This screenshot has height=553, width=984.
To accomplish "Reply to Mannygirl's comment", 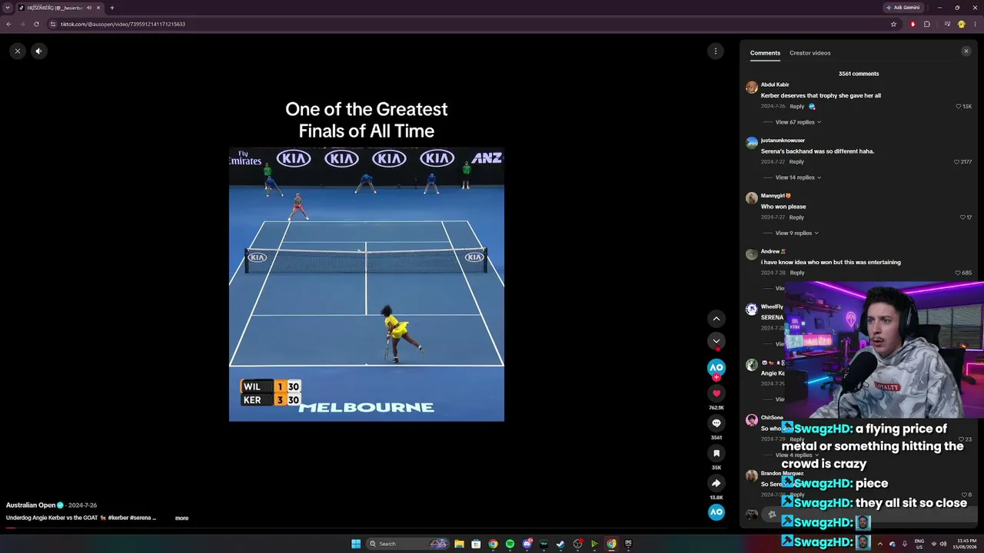I will coord(796,217).
